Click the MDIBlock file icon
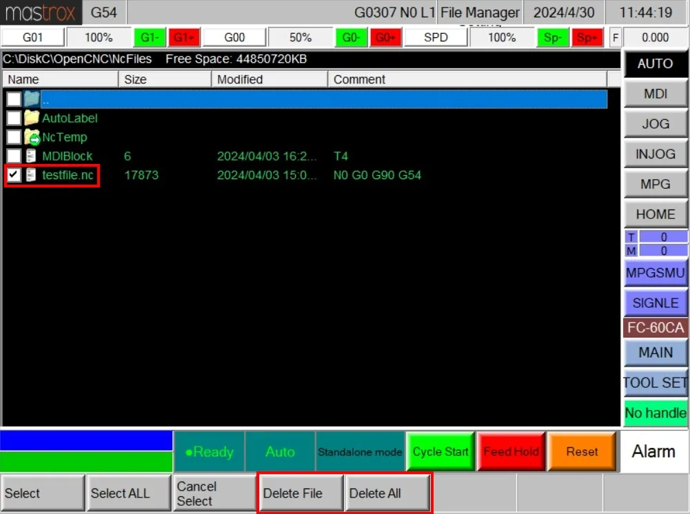The height and width of the screenshot is (514, 690). click(x=31, y=156)
